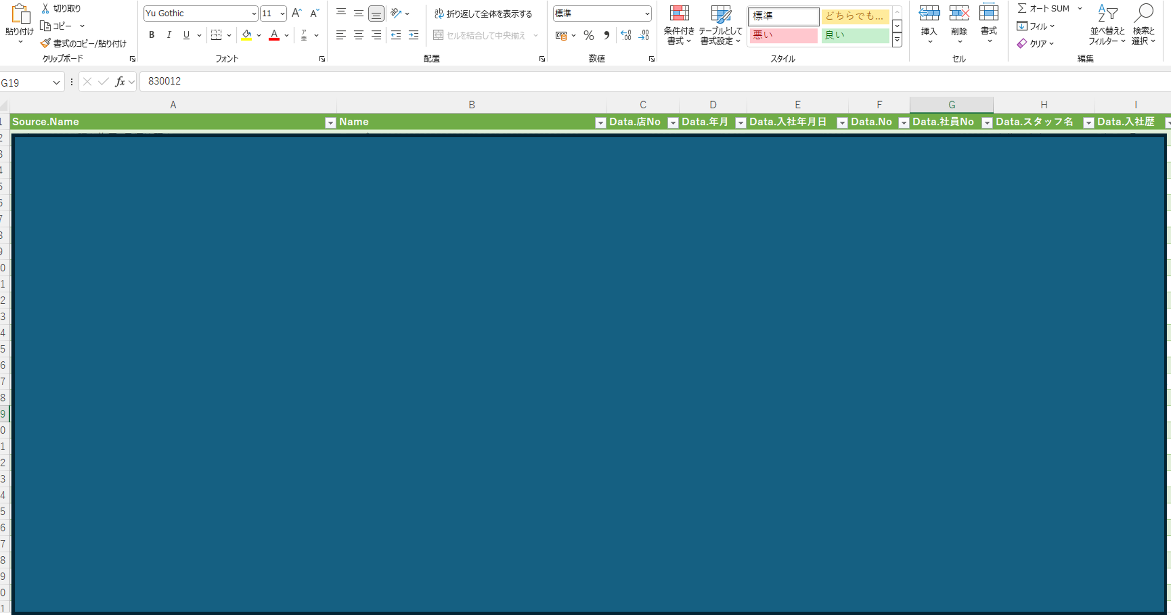This screenshot has height=615, width=1171.
Task: Click the decrease decimal icon
Action: pyautogui.click(x=644, y=35)
